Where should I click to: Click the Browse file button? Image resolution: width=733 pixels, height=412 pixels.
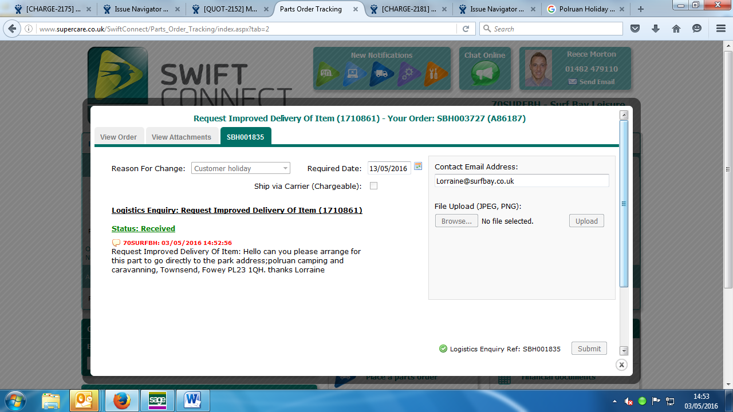click(456, 221)
